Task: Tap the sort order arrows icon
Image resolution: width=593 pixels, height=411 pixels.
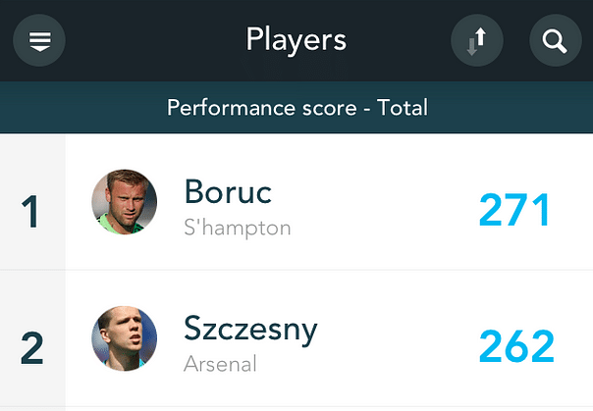Action: [x=476, y=41]
